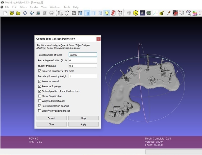202x155 pixels.
Task: Click the dark building image icon
Action: click(142, 13)
